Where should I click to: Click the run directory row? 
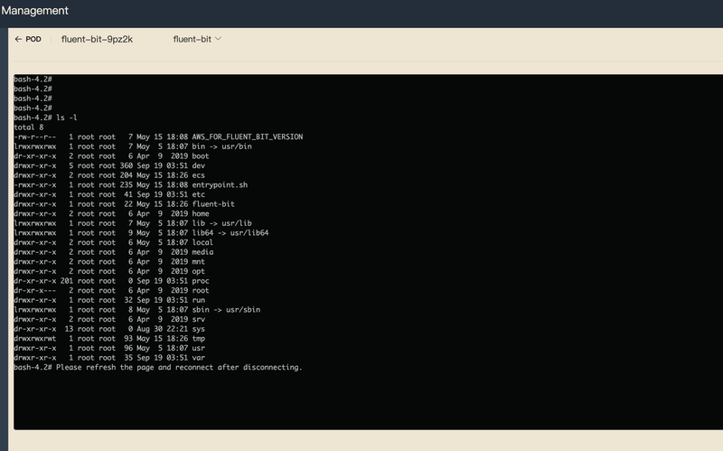109,300
